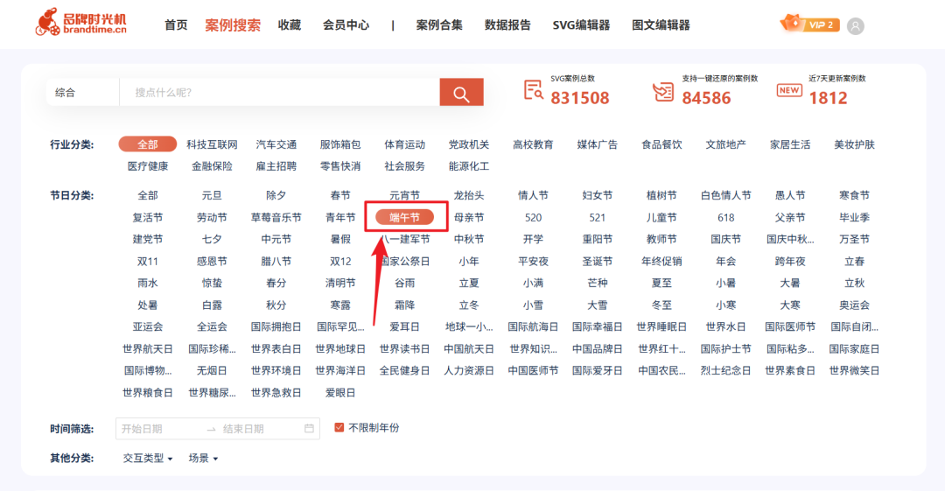The height and width of the screenshot is (491, 945).
Task: Choose the 能源化工 industry
Action: pyautogui.click(x=469, y=166)
